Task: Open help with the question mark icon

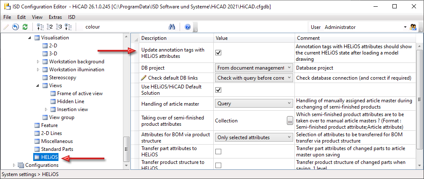Action: point(188,27)
